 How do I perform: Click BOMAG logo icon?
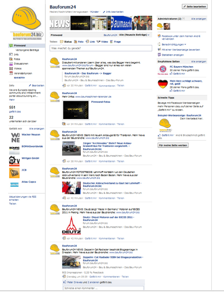pos(14,149)
